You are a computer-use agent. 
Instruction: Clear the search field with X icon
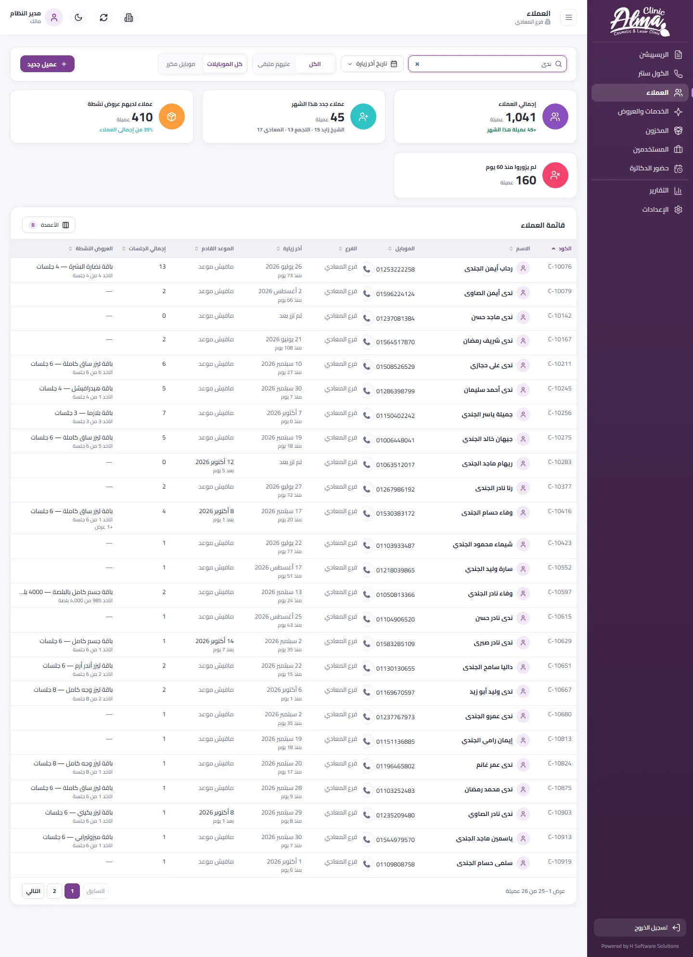pos(417,64)
